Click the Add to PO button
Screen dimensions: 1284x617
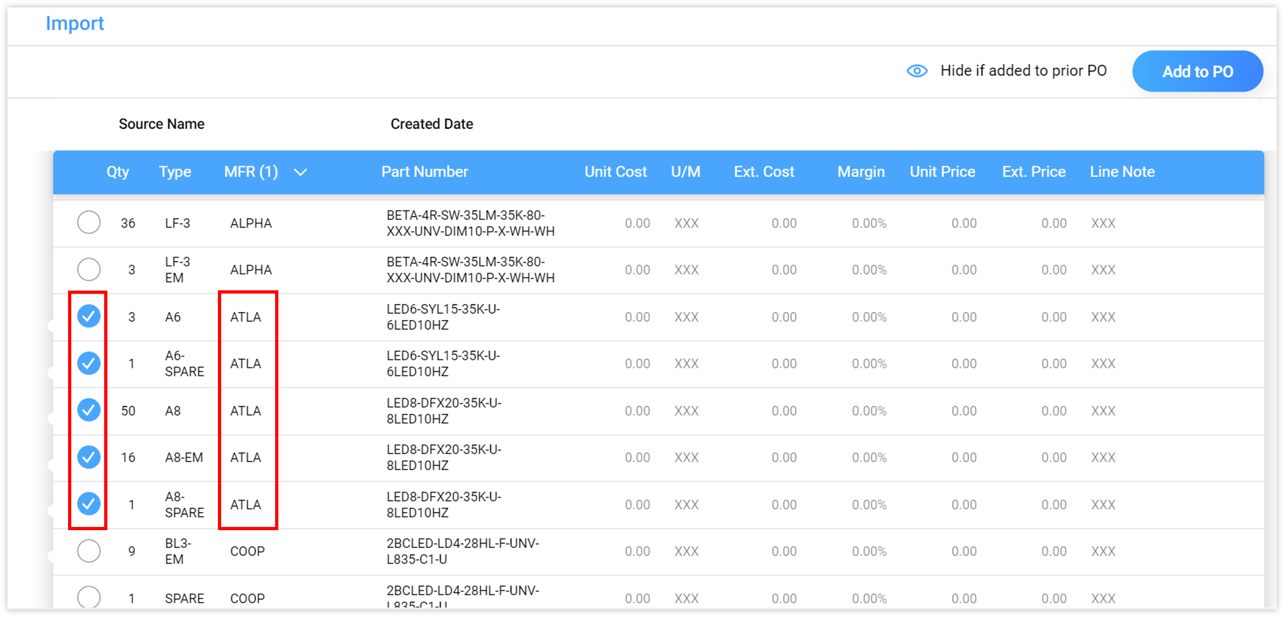click(x=1197, y=71)
